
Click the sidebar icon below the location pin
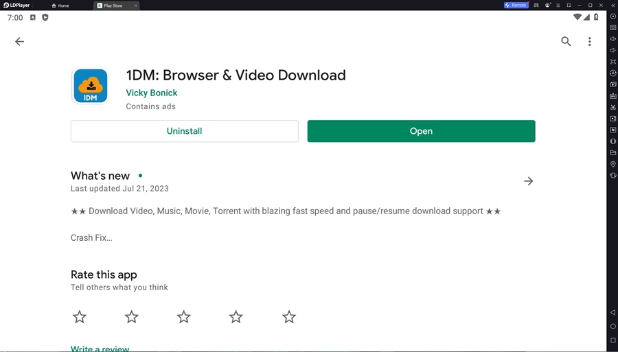click(x=613, y=175)
